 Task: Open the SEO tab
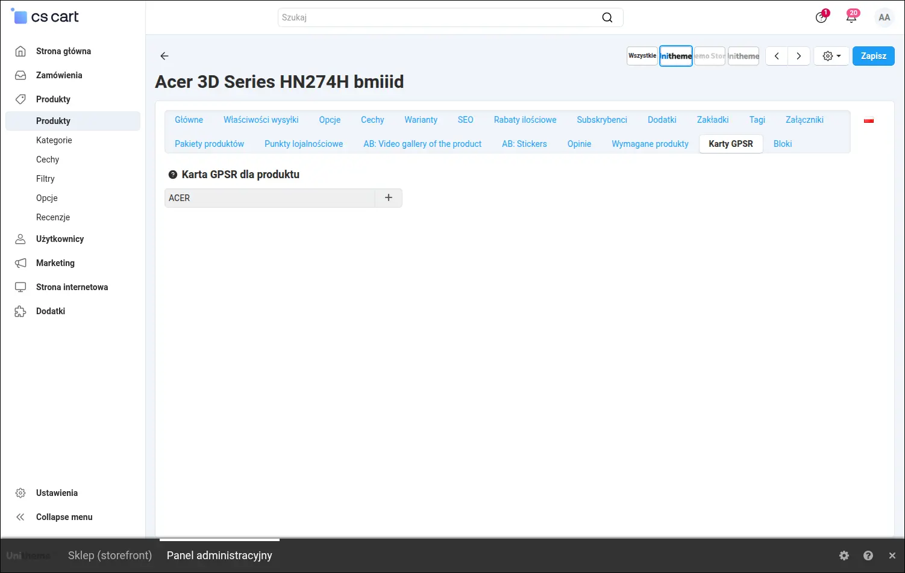point(466,120)
